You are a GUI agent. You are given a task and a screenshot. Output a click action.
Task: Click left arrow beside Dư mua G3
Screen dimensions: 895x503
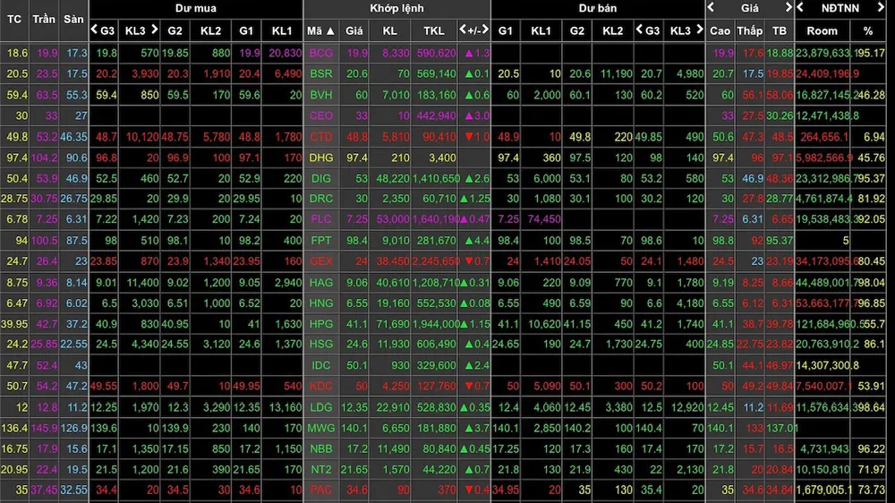tap(94, 30)
